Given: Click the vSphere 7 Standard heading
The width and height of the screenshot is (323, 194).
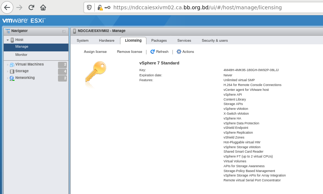Looking at the screenshot, I should [x=159, y=63].
